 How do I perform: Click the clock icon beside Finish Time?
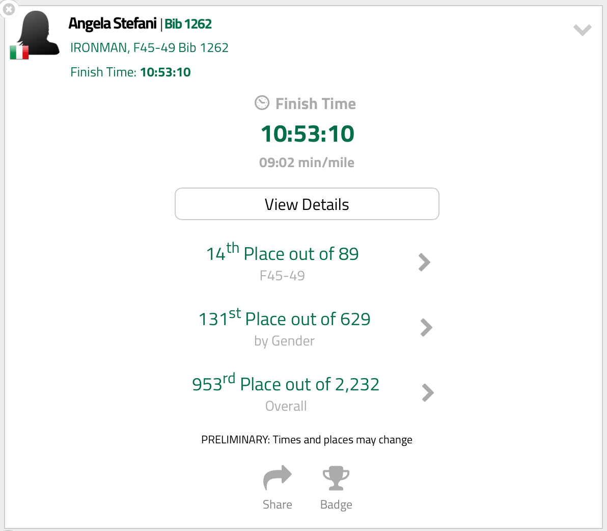[x=262, y=103]
